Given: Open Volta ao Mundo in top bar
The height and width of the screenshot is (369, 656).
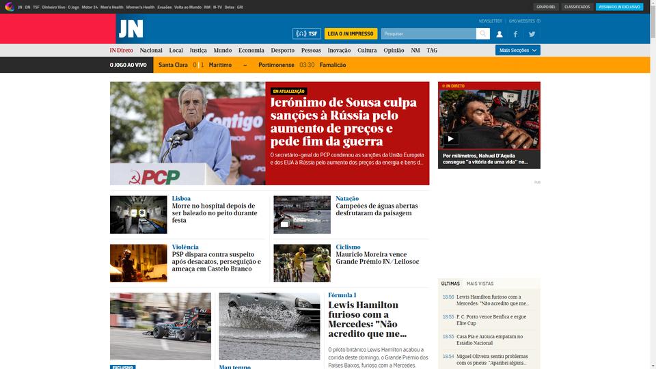Looking at the screenshot, I should 187,7.
